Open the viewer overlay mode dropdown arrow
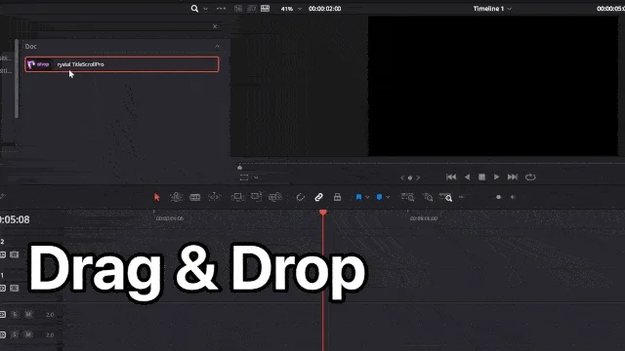The image size is (625, 351). click(256, 177)
